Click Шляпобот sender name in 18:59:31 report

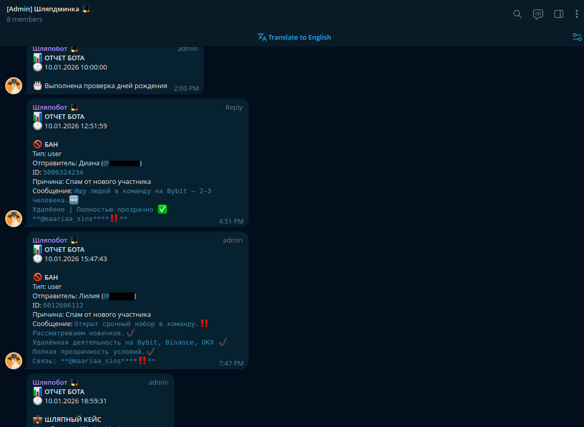50,383
